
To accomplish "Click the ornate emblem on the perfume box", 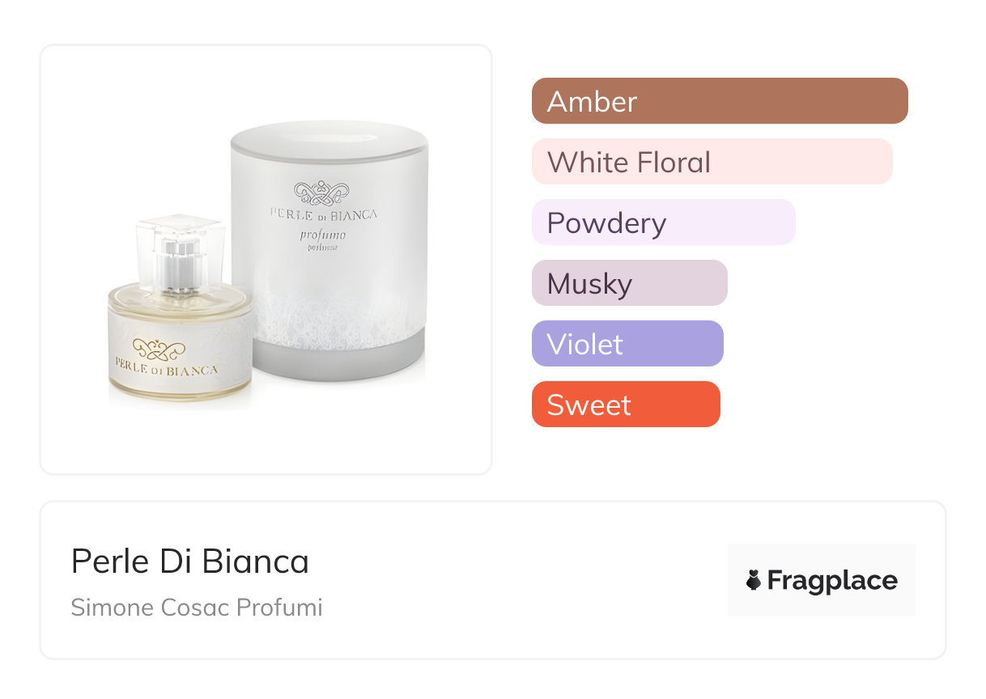I will click(323, 193).
